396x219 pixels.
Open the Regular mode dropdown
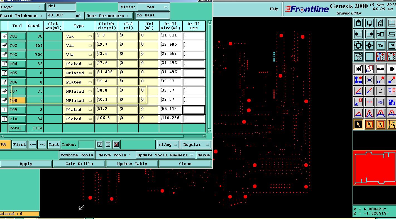pyautogui.click(x=196, y=144)
